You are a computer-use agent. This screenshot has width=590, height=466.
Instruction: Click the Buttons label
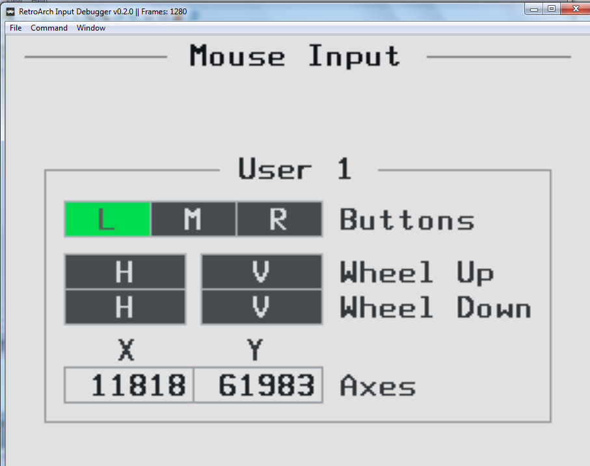point(407,219)
